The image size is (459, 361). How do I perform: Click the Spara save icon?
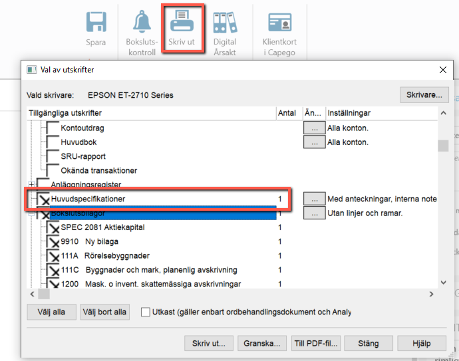pos(96,22)
